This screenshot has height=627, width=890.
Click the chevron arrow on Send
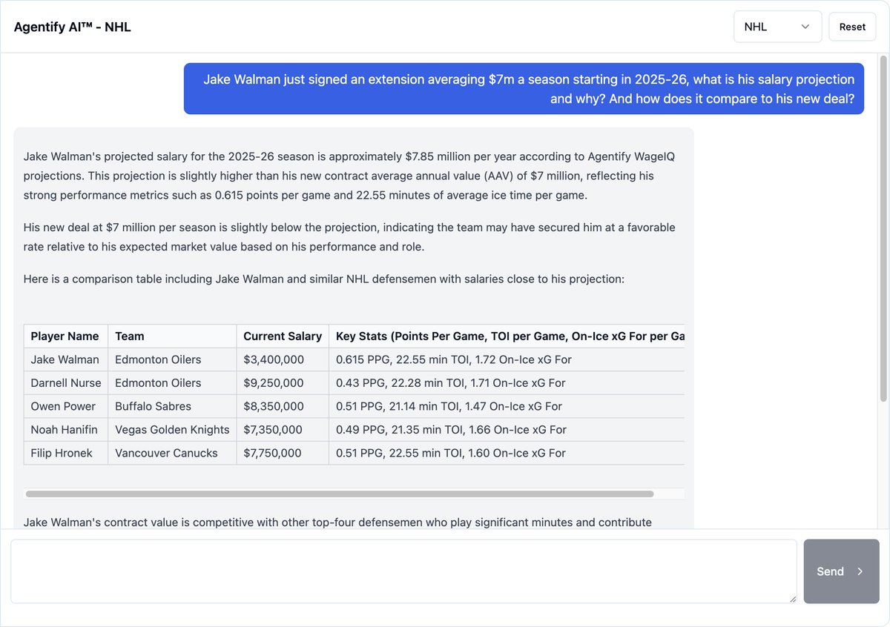click(x=860, y=571)
